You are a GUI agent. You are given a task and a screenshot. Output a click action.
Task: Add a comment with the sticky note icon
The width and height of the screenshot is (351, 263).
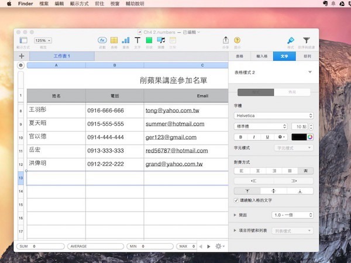point(173,40)
